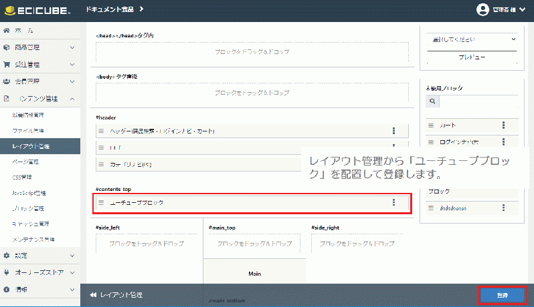Go to CSS管理 page
Viewport: 534px width, 307px height.
click(22, 178)
